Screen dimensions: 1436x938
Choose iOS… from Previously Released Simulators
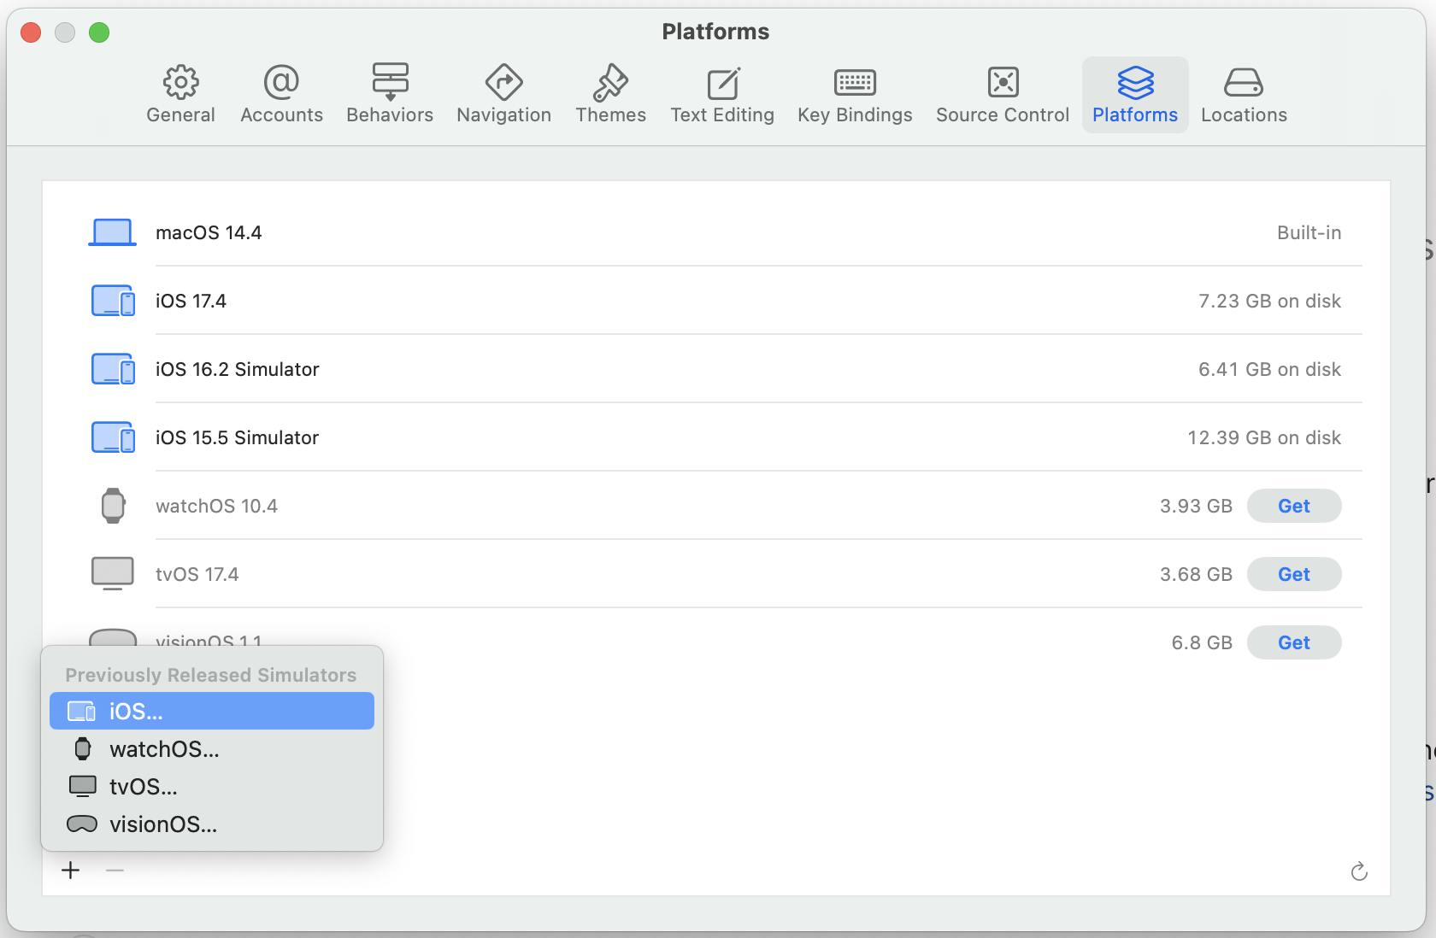[212, 711]
